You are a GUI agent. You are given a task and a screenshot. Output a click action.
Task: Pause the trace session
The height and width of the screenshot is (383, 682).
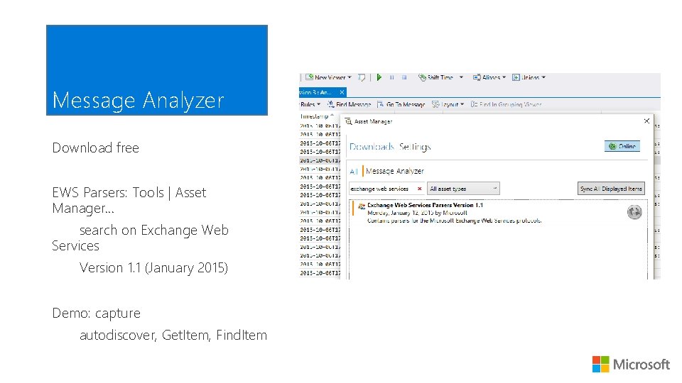click(391, 77)
